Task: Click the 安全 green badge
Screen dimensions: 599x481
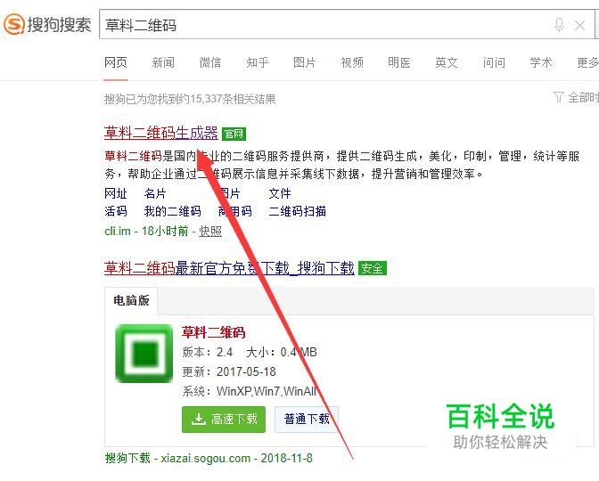Action: click(372, 268)
